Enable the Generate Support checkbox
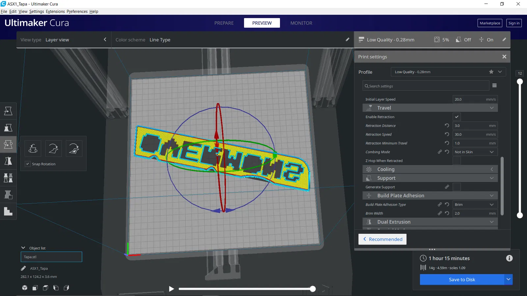This screenshot has width=527, height=296. (x=457, y=187)
